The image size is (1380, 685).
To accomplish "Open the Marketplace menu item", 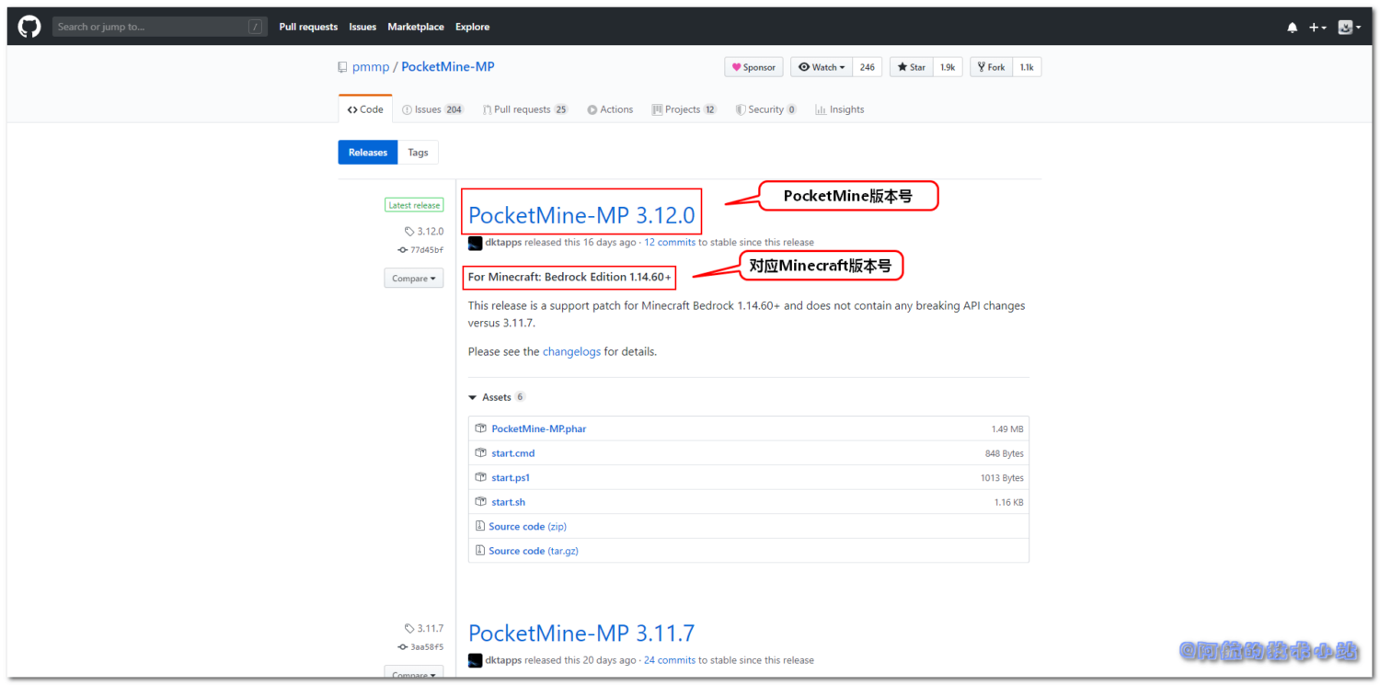I will pos(416,27).
